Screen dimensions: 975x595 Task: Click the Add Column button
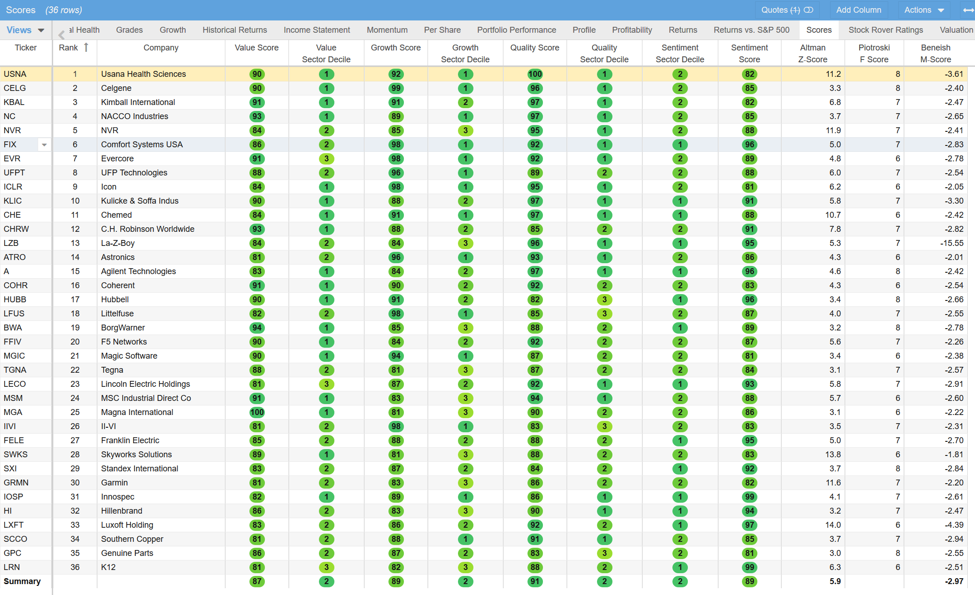(x=858, y=10)
